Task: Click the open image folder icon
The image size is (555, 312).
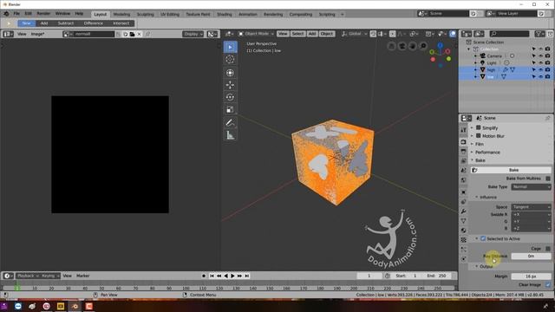Action: 132,34
